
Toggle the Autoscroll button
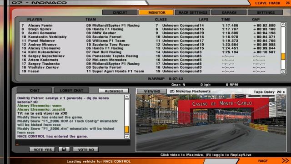pos(114,91)
